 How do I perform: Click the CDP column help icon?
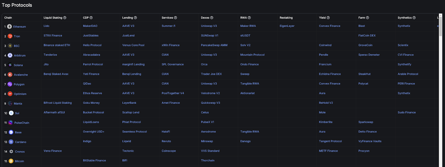(91, 18)
